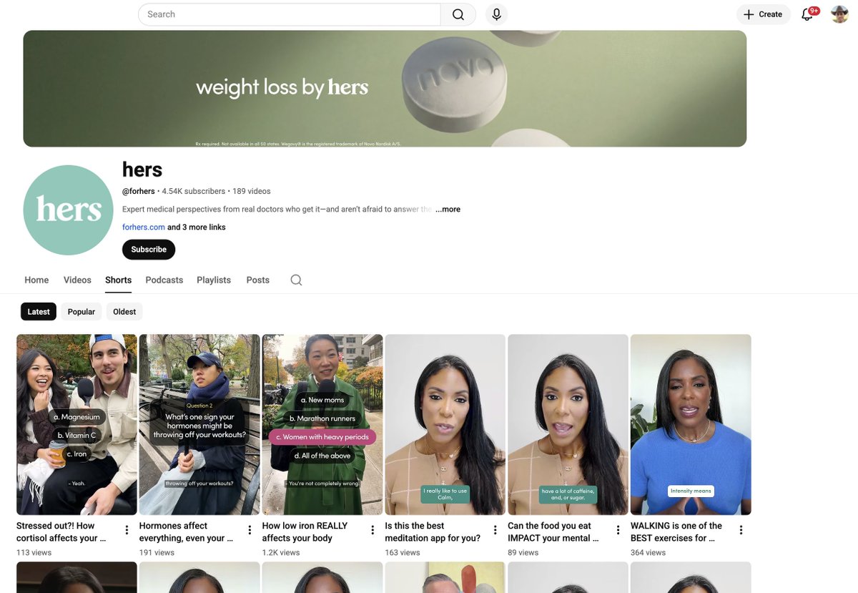Image resolution: width=858 pixels, height=593 pixels.
Task: Click into the Search input field
Action: coord(289,14)
